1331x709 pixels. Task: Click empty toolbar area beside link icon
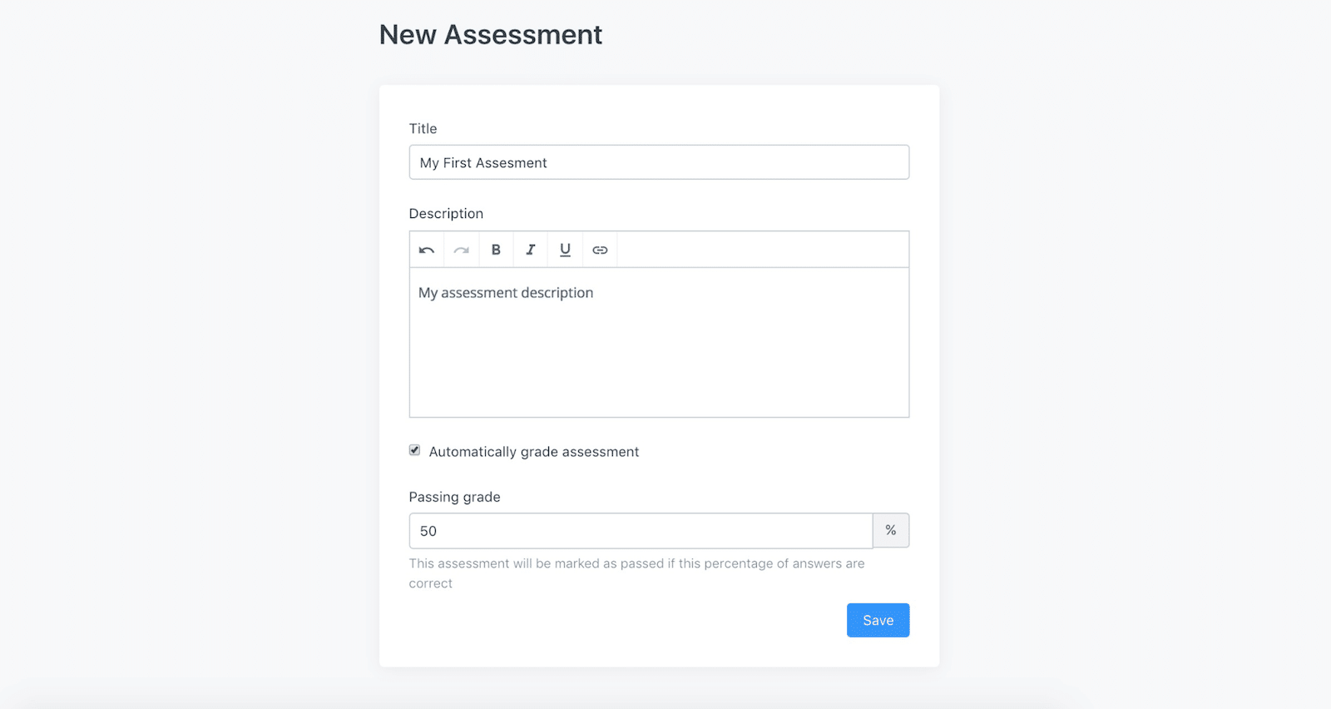point(762,250)
